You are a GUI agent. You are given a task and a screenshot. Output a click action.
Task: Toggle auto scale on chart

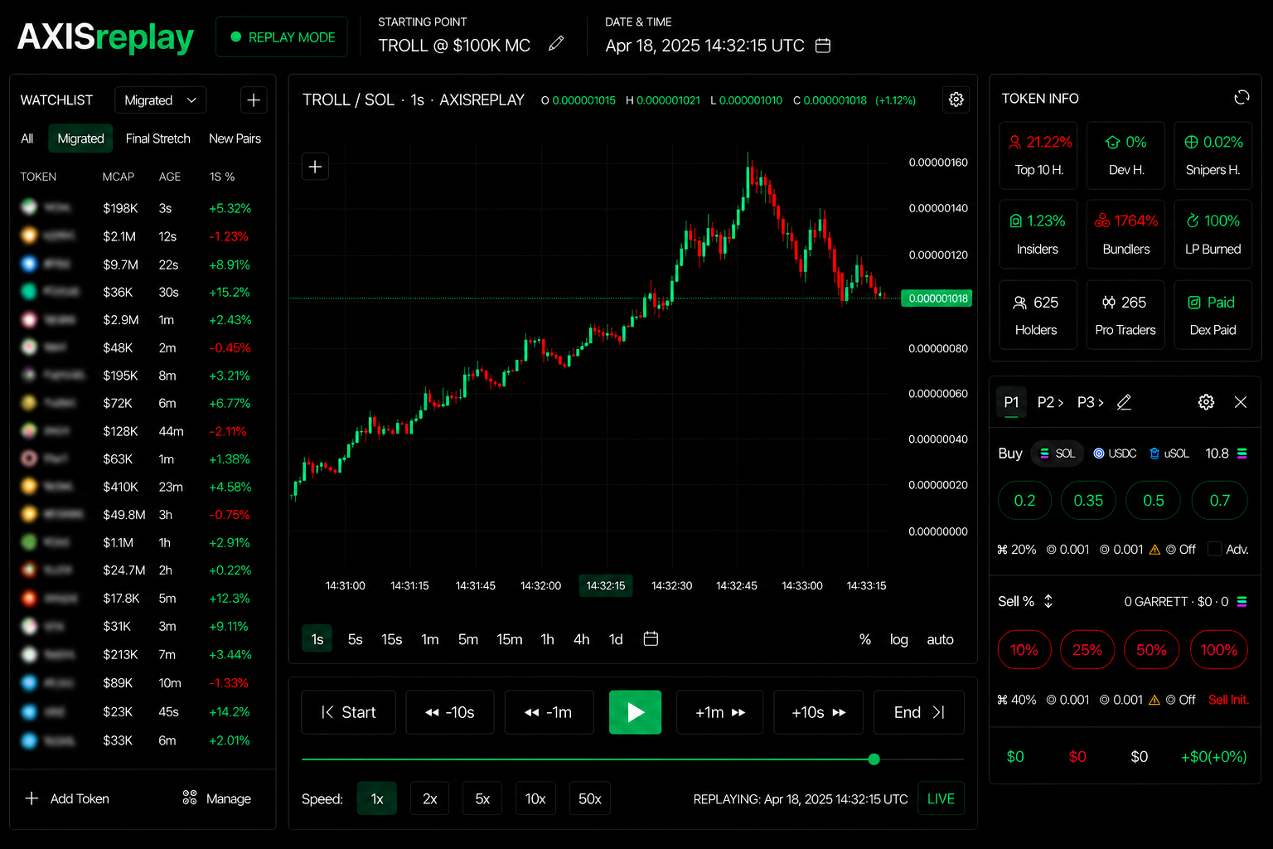click(940, 639)
